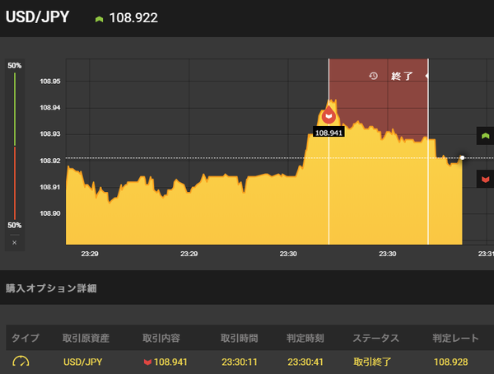
Task: Click the green HIGH arrow button
Action: pyautogui.click(x=485, y=136)
